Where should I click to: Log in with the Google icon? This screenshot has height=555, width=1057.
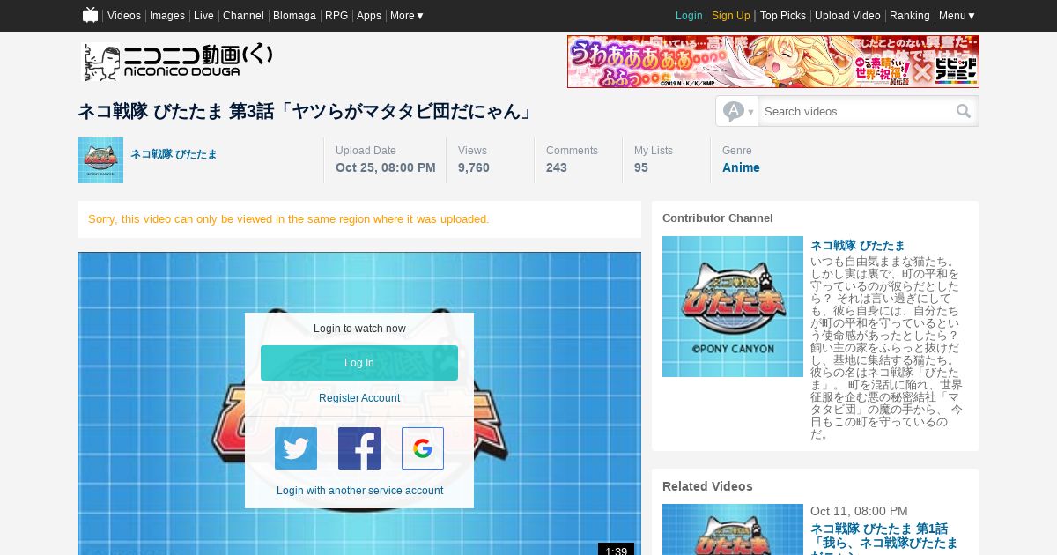point(423,448)
